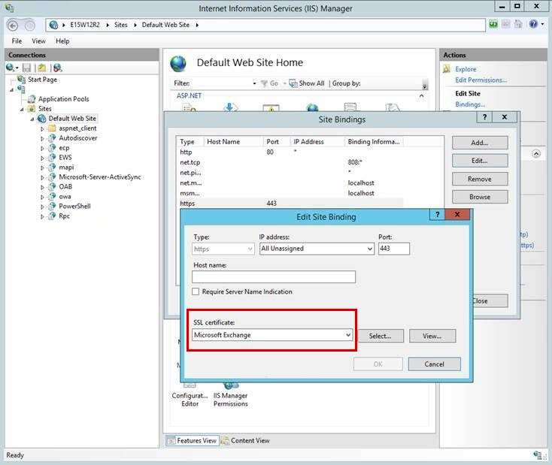Click help button in Edit Site Binding title
Screen dimensions: 552x465
[437, 215]
